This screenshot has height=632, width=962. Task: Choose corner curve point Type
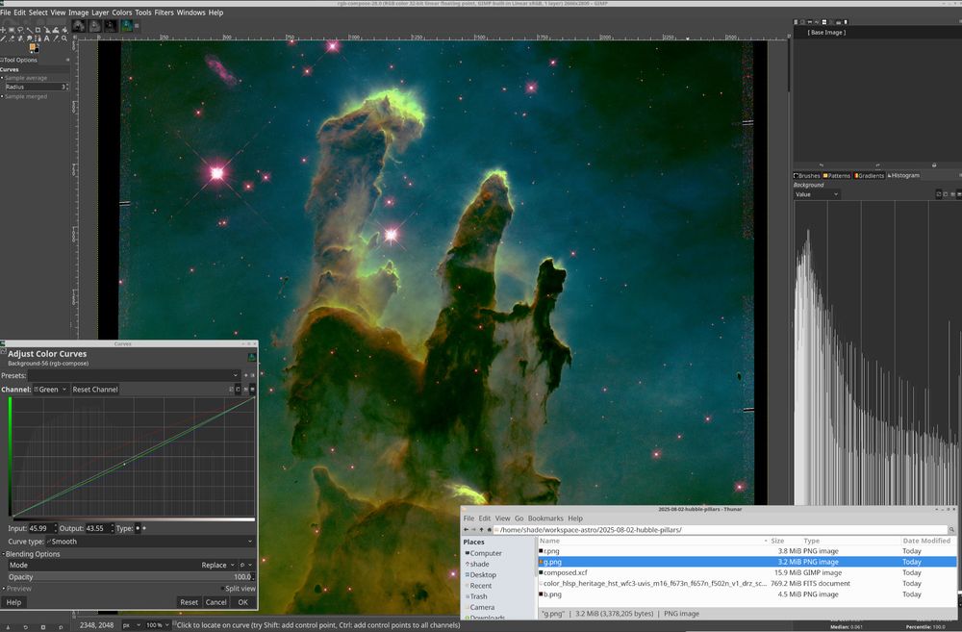pyautogui.click(x=144, y=528)
